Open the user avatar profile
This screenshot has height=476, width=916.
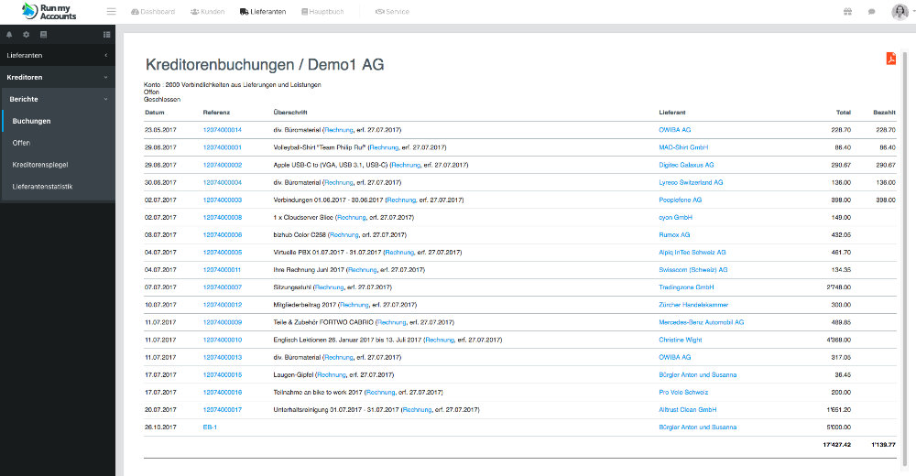coord(900,12)
